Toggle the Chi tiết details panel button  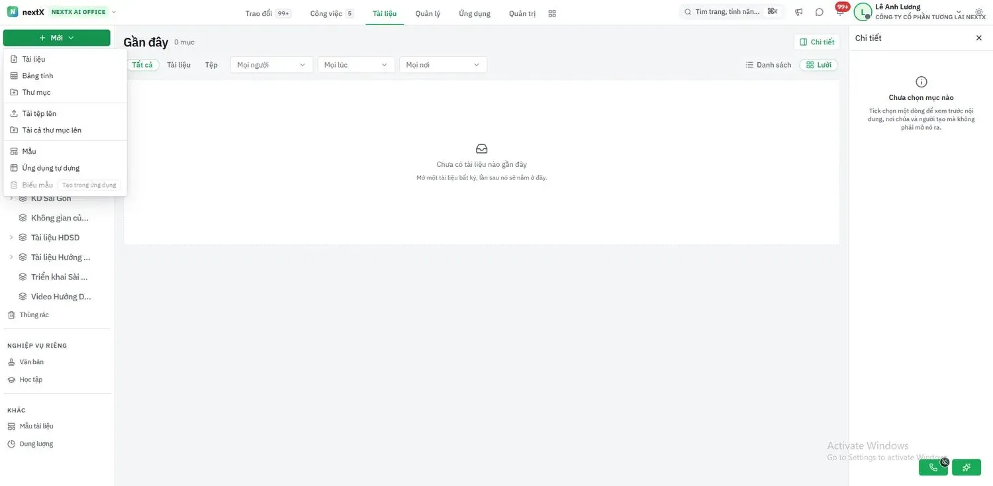coord(817,42)
